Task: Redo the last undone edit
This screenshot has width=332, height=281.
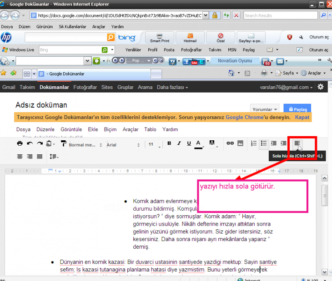Action: [40, 144]
